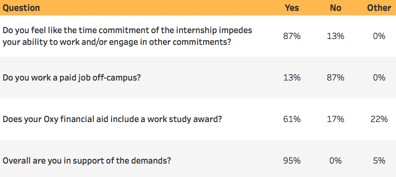Image resolution: width=396 pixels, height=177 pixels.
Task: Click the 0% Other value for off-campus job
Action: point(379,78)
